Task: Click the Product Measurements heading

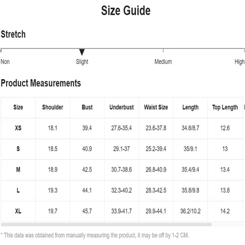Action: [41, 83]
